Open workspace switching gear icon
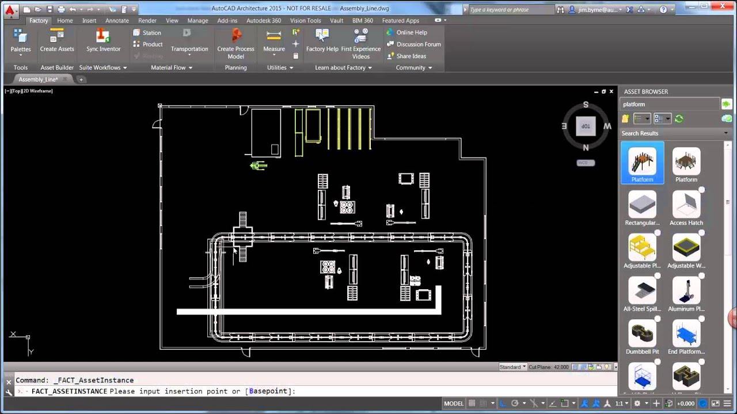 click(637, 403)
